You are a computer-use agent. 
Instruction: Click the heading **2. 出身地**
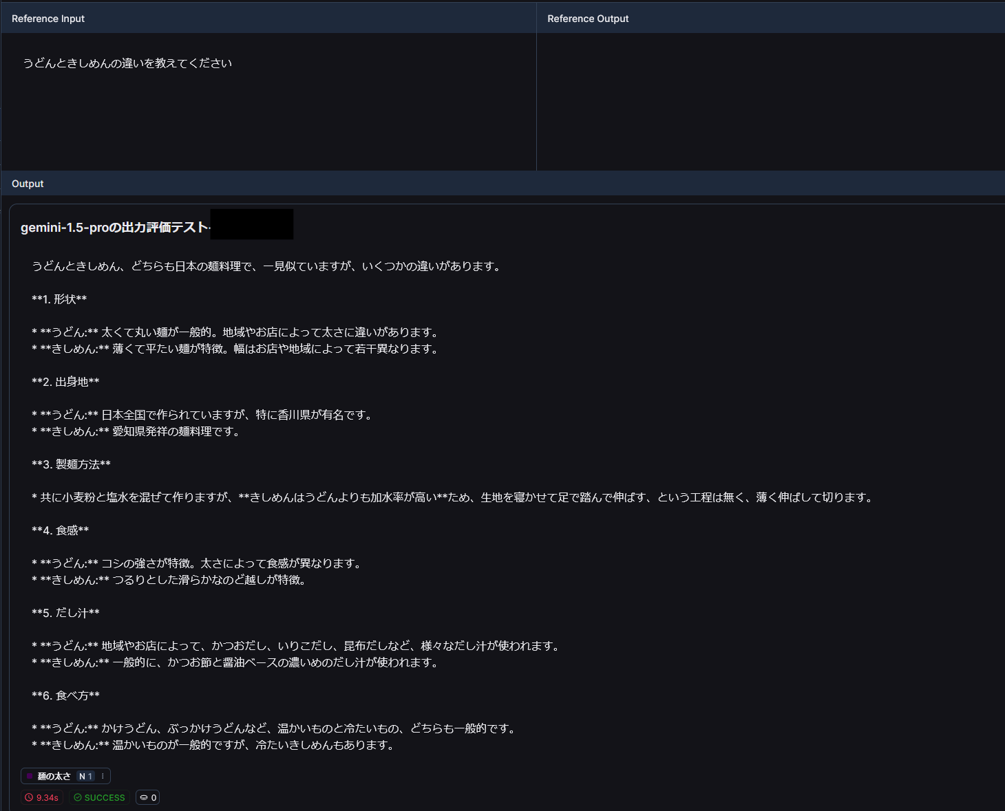click(65, 382)
